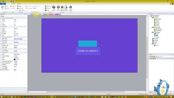Screen dimensions: 174x98
Task: Click the Create container link
Action: point(15,51)
